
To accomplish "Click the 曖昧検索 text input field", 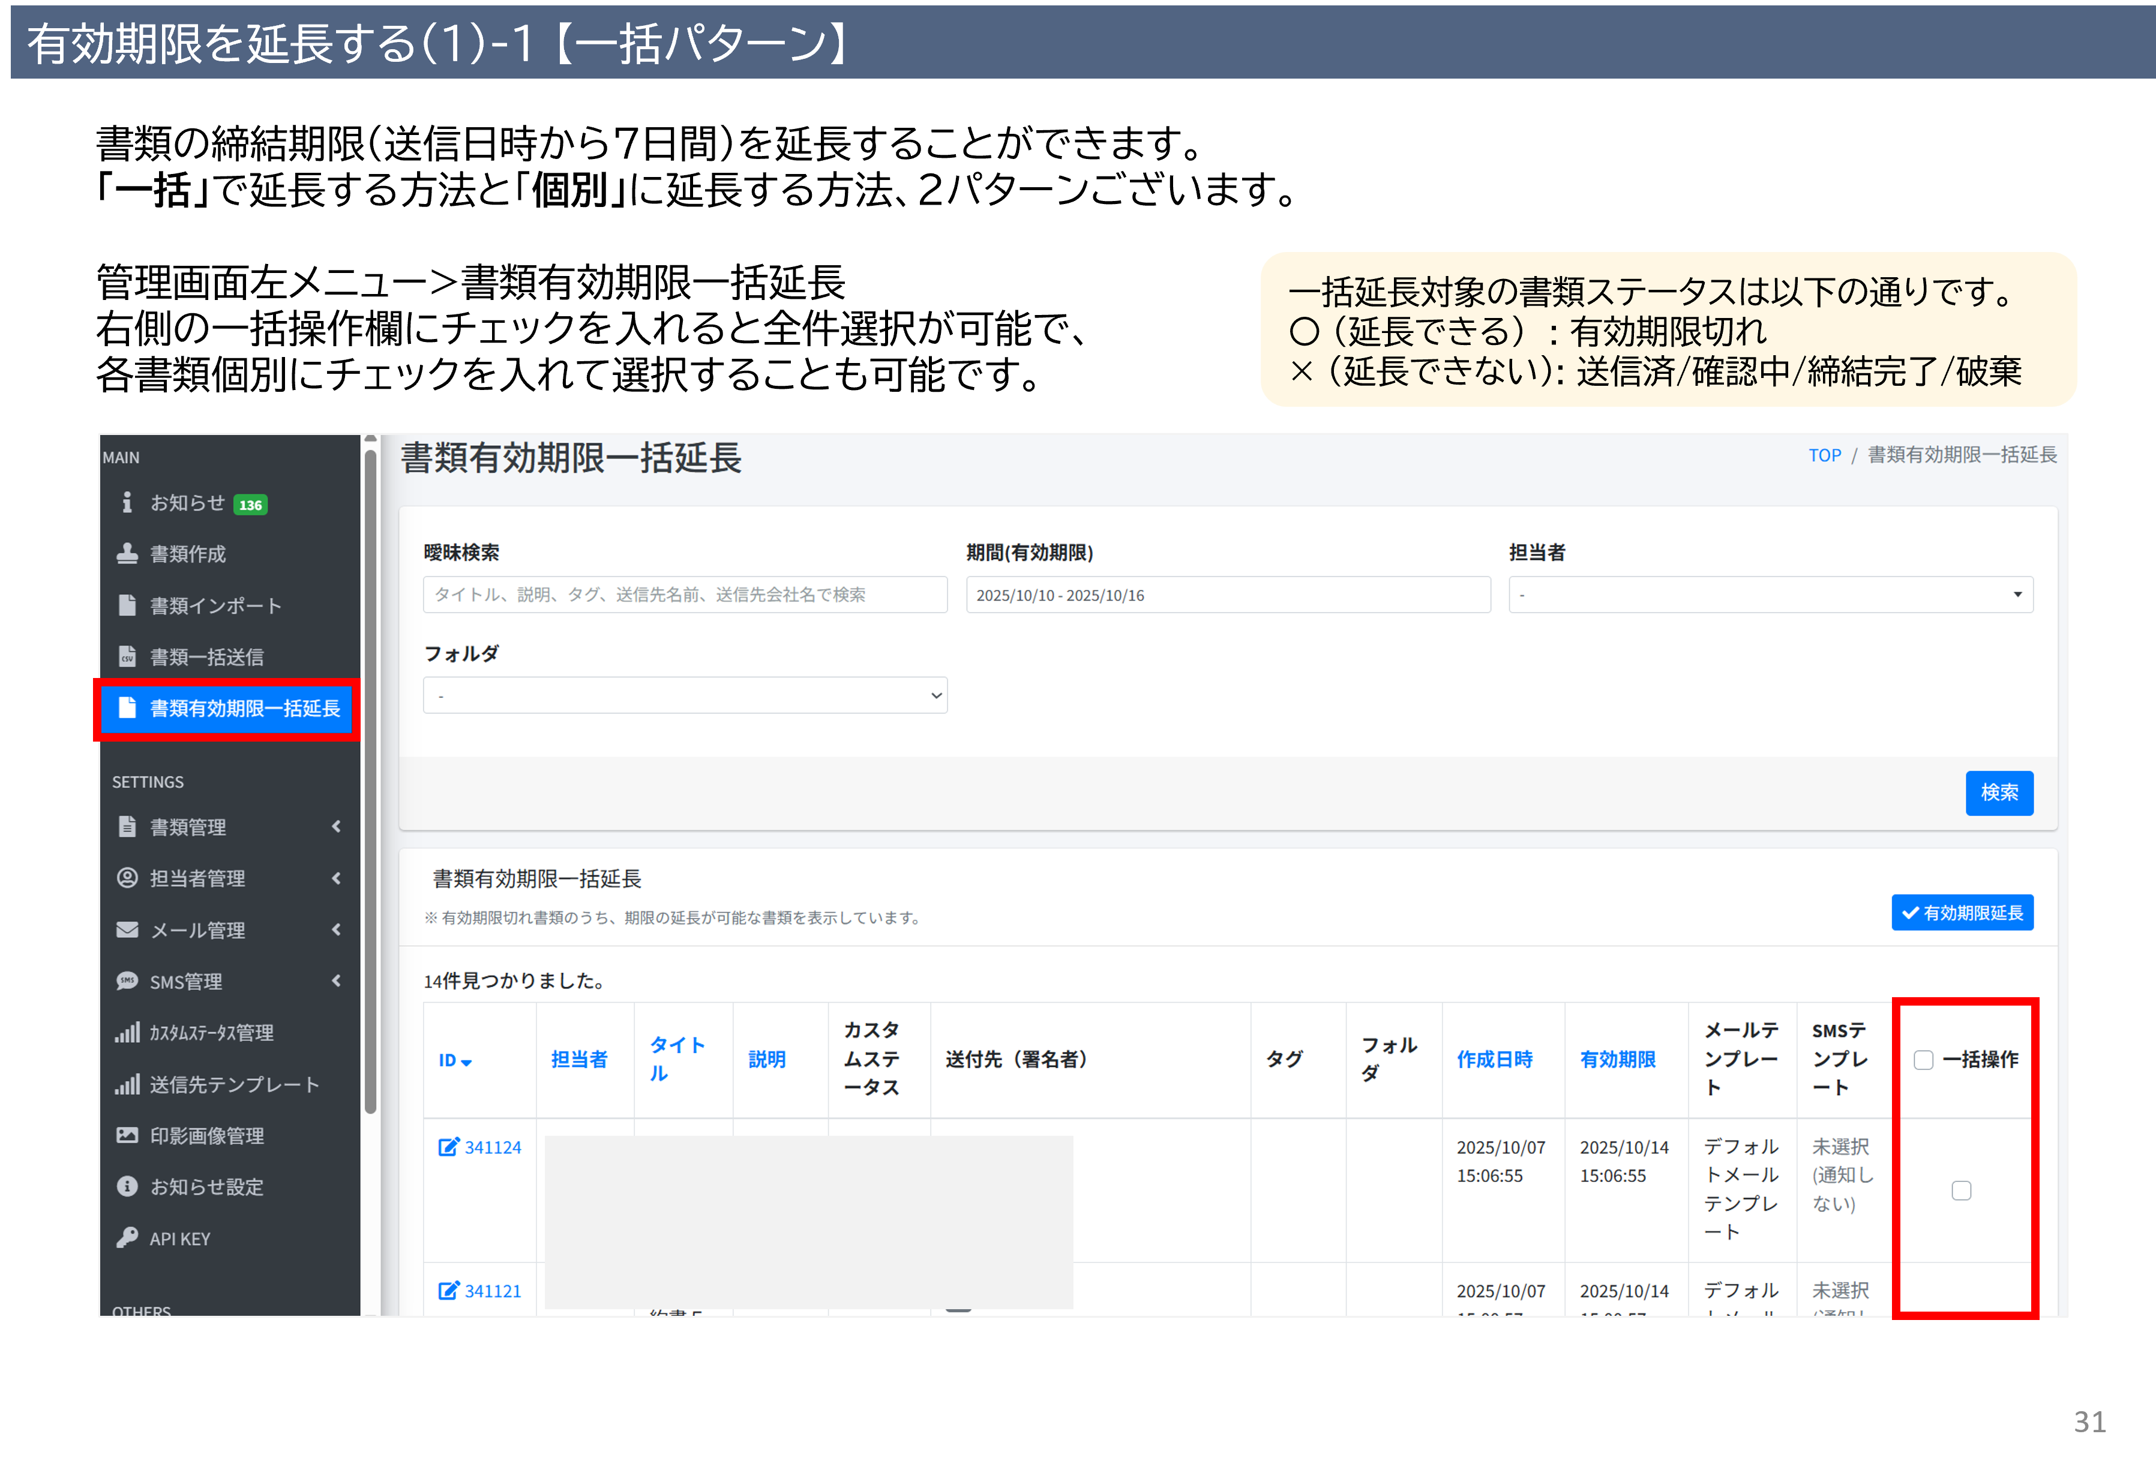I will click(x=685, y=595).
